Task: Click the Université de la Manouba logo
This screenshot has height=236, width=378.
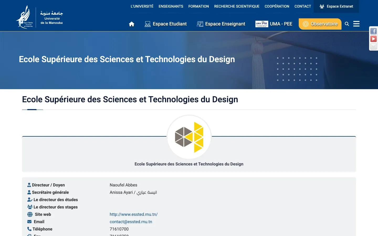Action: (x=39, y=17)
